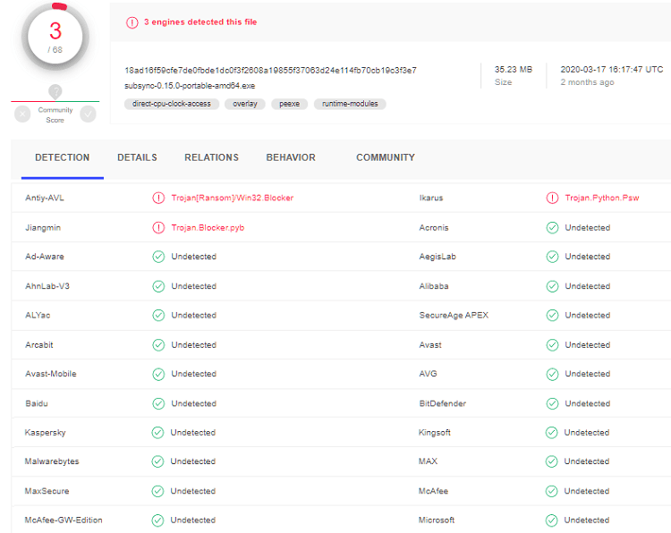
Task: Switch to the RELATIONS tab
Action: coord(211,157)
